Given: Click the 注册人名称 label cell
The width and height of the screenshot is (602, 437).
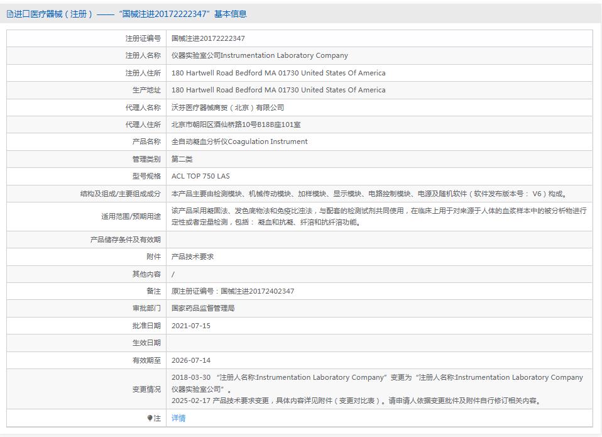Looking at the screenshot, I should 143,55.
